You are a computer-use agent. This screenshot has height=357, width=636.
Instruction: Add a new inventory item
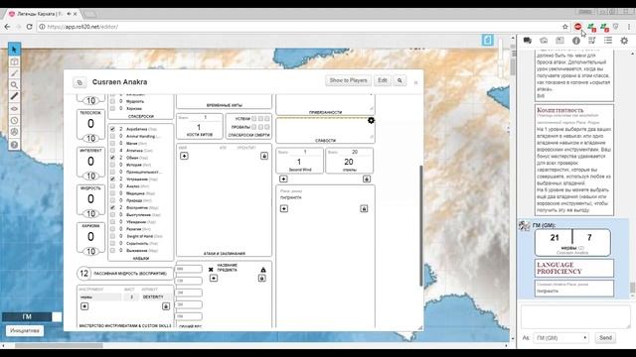pyautogui.click(x=214, y=278)
